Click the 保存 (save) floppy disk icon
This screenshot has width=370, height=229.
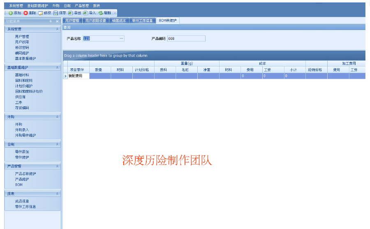click(55, 13)
